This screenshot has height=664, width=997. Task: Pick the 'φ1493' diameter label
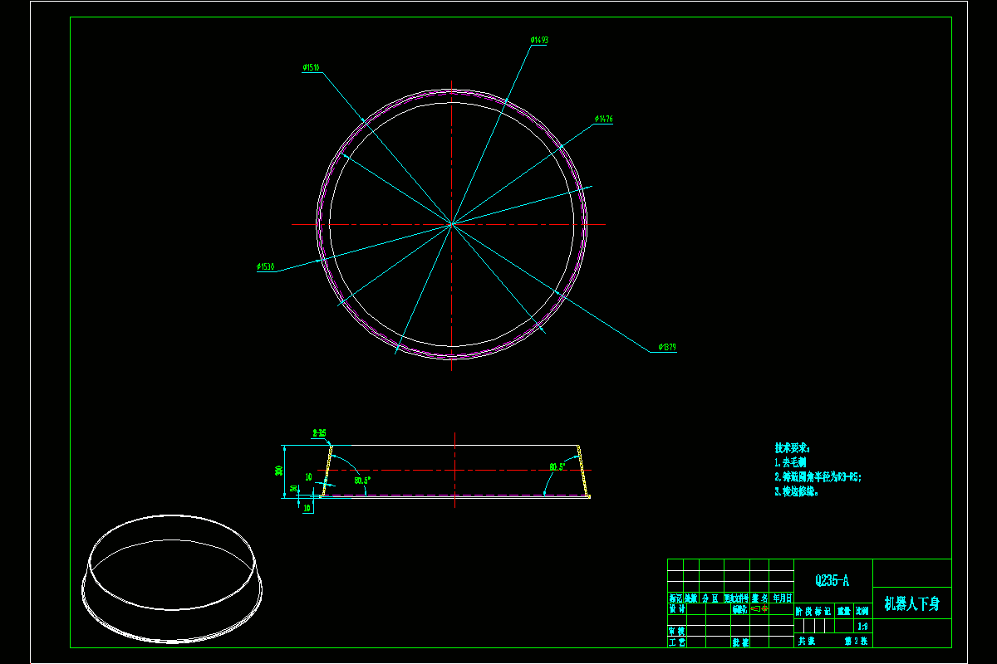tap(539, 40)
